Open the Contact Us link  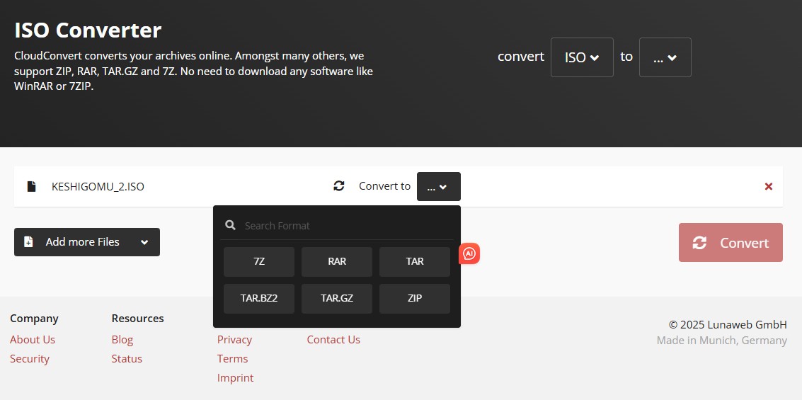point(333,340)
